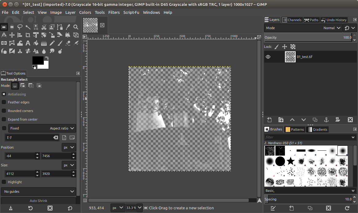Switch to the Undo History tab
The width and height of the screenshot is (358, 213).
click(x=334, y=20)
